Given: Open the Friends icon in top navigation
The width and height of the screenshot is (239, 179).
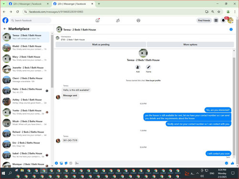Looking at the screenshot, I should coord(118,21).
